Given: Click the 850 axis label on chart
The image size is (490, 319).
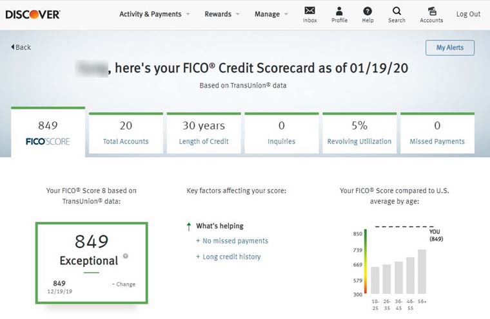Looking at the screenshot, I should [x=358, y=233].
